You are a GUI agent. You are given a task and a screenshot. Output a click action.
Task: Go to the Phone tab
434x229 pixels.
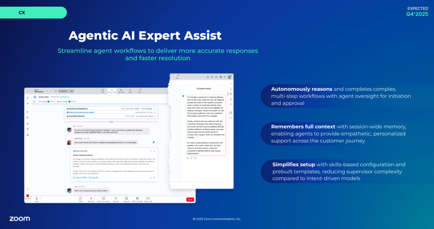click(x=130, y=91)
